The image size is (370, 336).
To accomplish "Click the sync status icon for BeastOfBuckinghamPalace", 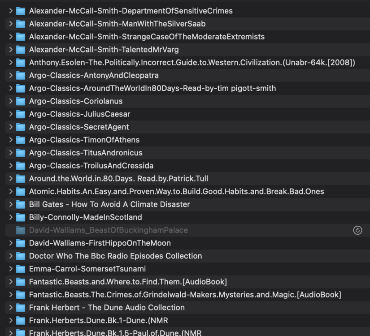I will click(357, 230).
